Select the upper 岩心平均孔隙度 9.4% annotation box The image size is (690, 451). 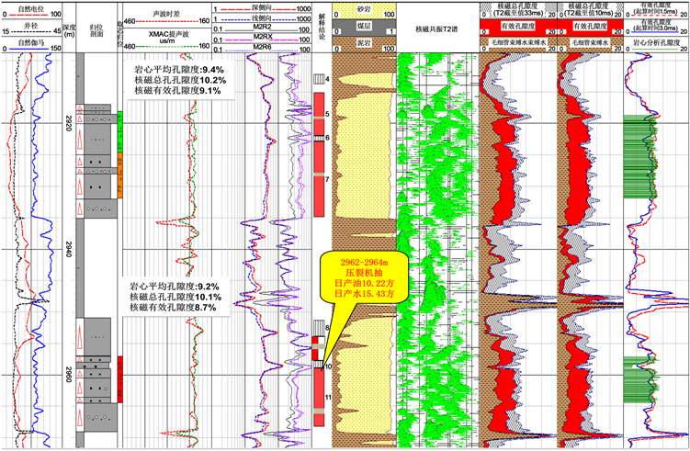pyautogui.click(x=180, y=80)
